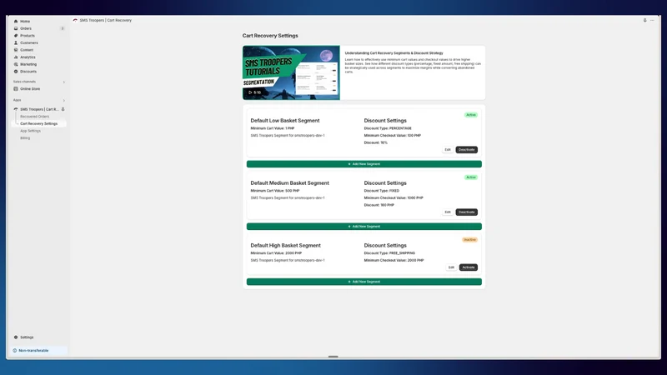Click 'Minimum Checkout Value: 1000 PHP' text
Screen dimensions: 667x375
coord(394,198)
